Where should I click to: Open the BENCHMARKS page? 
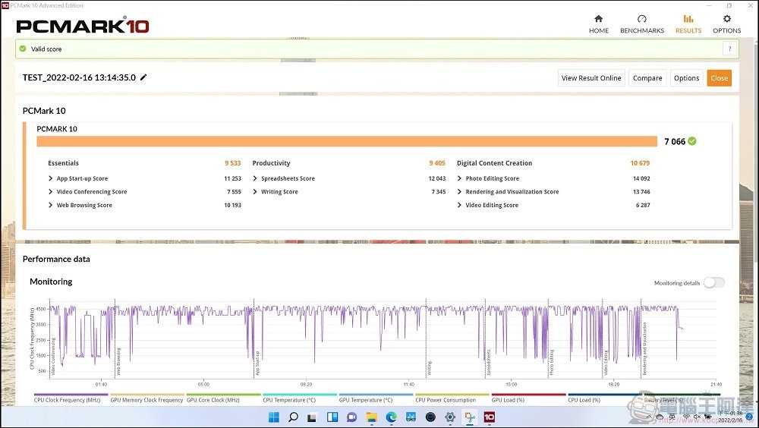(641, 24)
